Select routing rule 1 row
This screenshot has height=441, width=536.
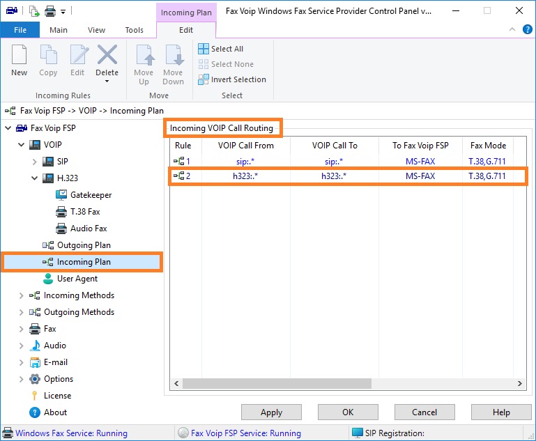tap(348, 161)
